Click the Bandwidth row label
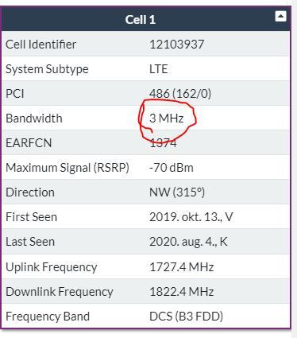297x338 pixels. pos(34,118)
